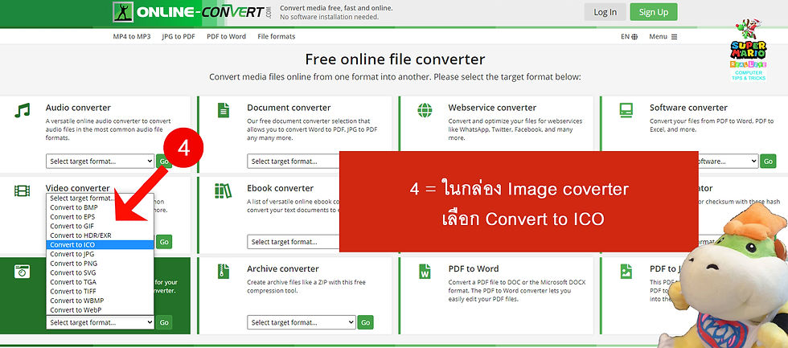Click the Video converter film icon
This screenshot has width=788, height=348.
tap(23, 190)
